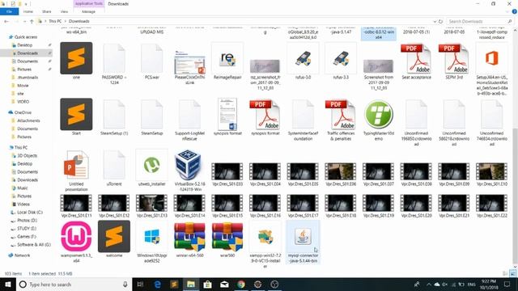This screenshot has width=518, height=291.
Task: Open the Home ribbon tab
Action: (x=28, y=11)
